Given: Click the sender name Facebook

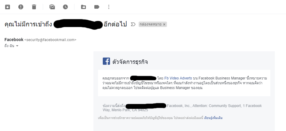Looking at the screenshot, I should (14, 40).
